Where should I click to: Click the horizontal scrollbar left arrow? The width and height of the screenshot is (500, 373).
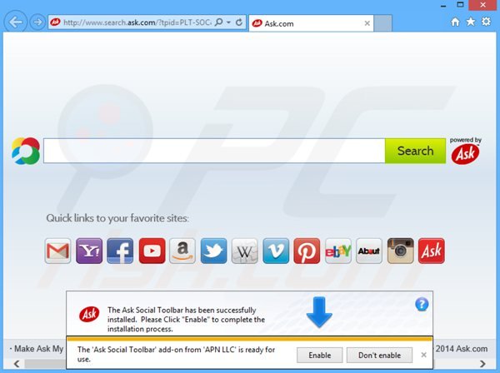17,364
